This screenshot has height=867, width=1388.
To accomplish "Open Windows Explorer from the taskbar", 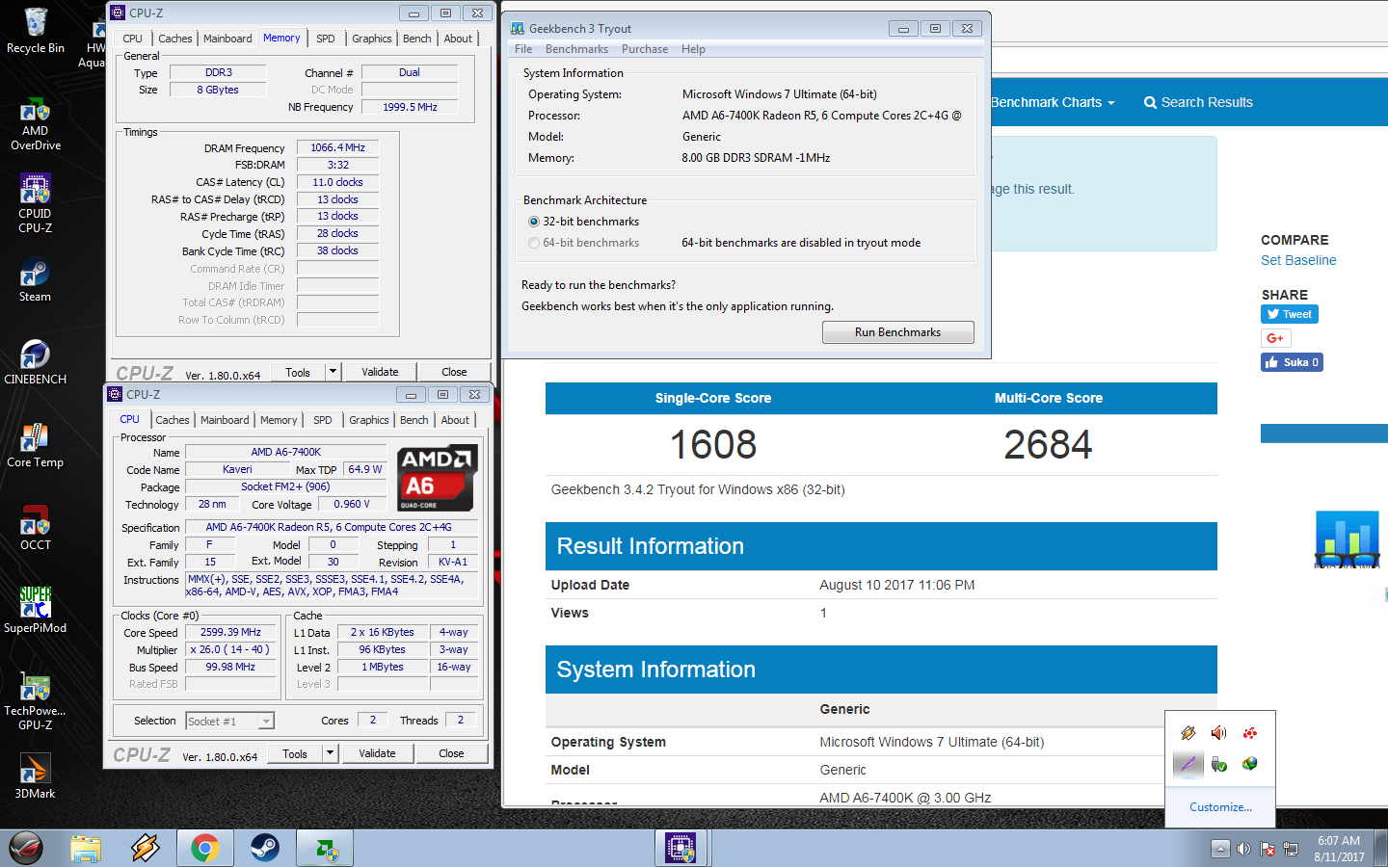I will 86,848.
